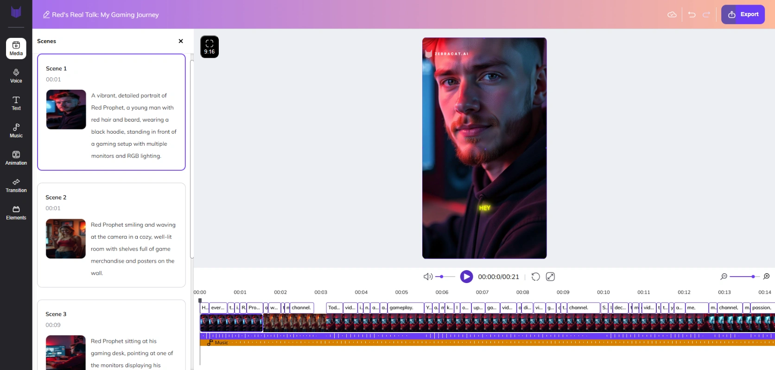Open the Animation panel
Screen dimensions: 775x370
[x=16, y=158]
